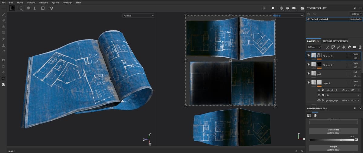Click the document resources icon below Ps

(x=4, y=84)
